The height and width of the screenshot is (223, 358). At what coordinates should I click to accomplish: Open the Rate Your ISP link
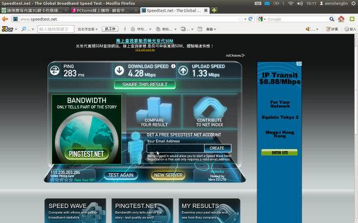coord(84,180)
